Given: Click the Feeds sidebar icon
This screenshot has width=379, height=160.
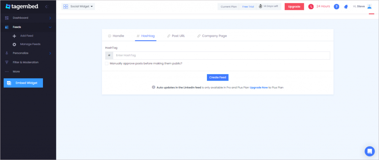Looking at the screenshot, I should click(7, 27).
